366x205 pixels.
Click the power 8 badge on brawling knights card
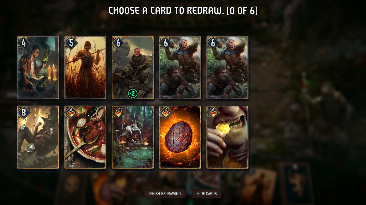(24, 113)
